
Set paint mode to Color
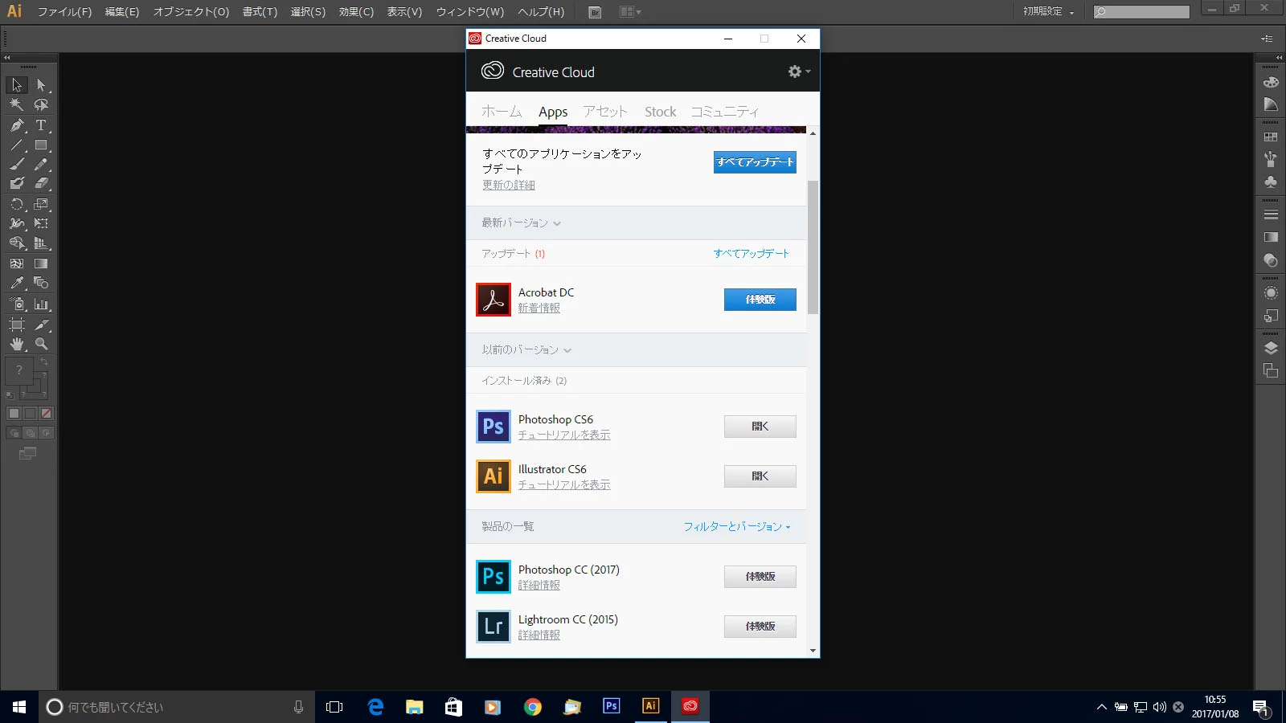pos(14,413)
